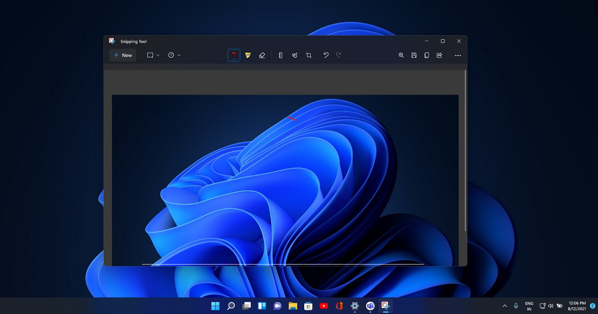Copy the snip to clipboard

[427, 55]
